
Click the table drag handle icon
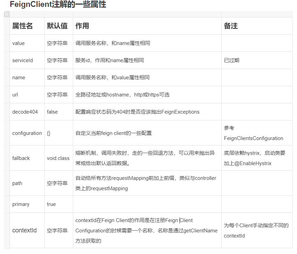tap(6, 14)
